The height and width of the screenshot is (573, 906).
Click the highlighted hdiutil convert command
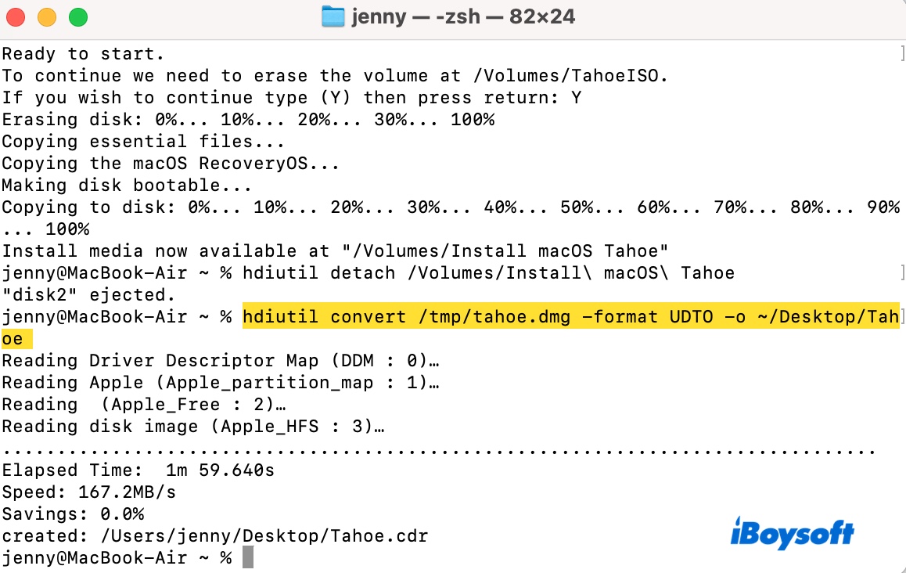[x=570, y=317]
